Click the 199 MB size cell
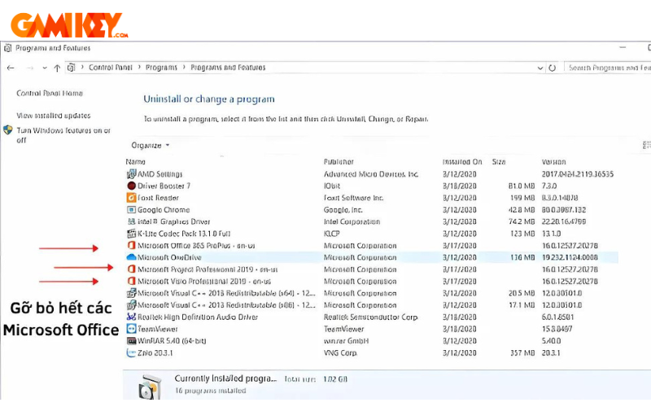Screen dimensions: 651x407 pyautogui.click(x=522, y=198)
